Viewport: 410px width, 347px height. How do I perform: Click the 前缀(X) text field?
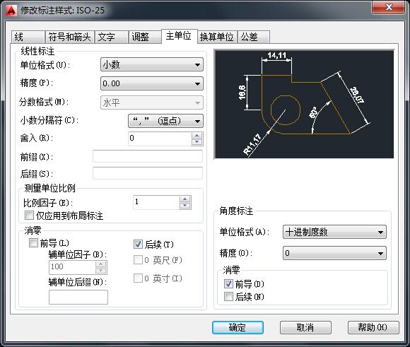pyautogui.click(x=148, y=156)
